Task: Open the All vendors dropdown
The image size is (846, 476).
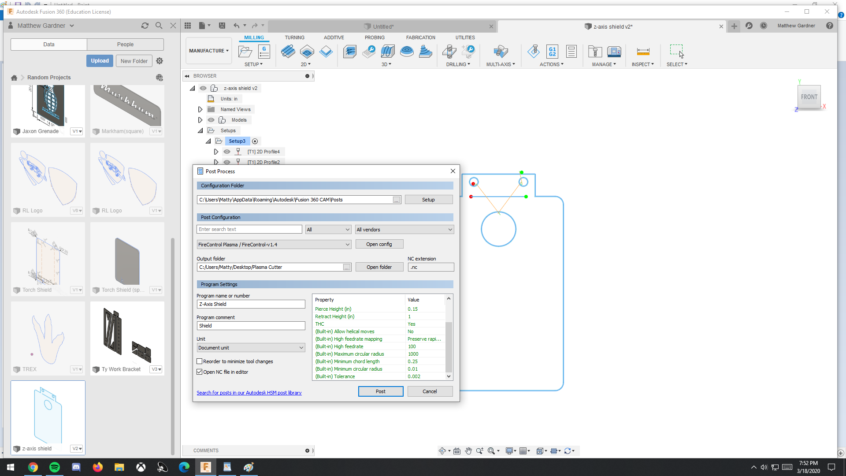Action: (x=404, y=230)
